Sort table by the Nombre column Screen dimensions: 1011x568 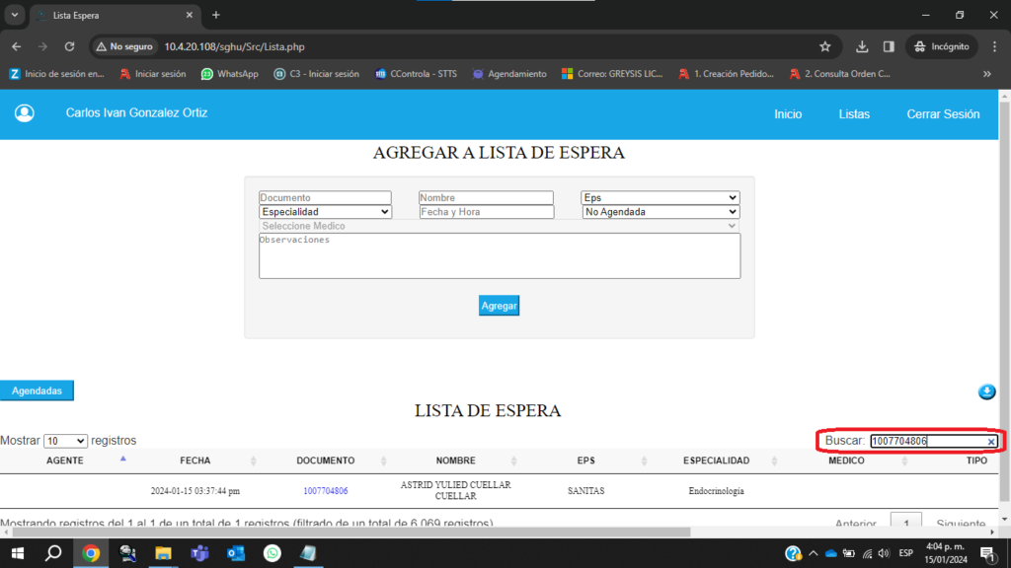tap(455, 461)
